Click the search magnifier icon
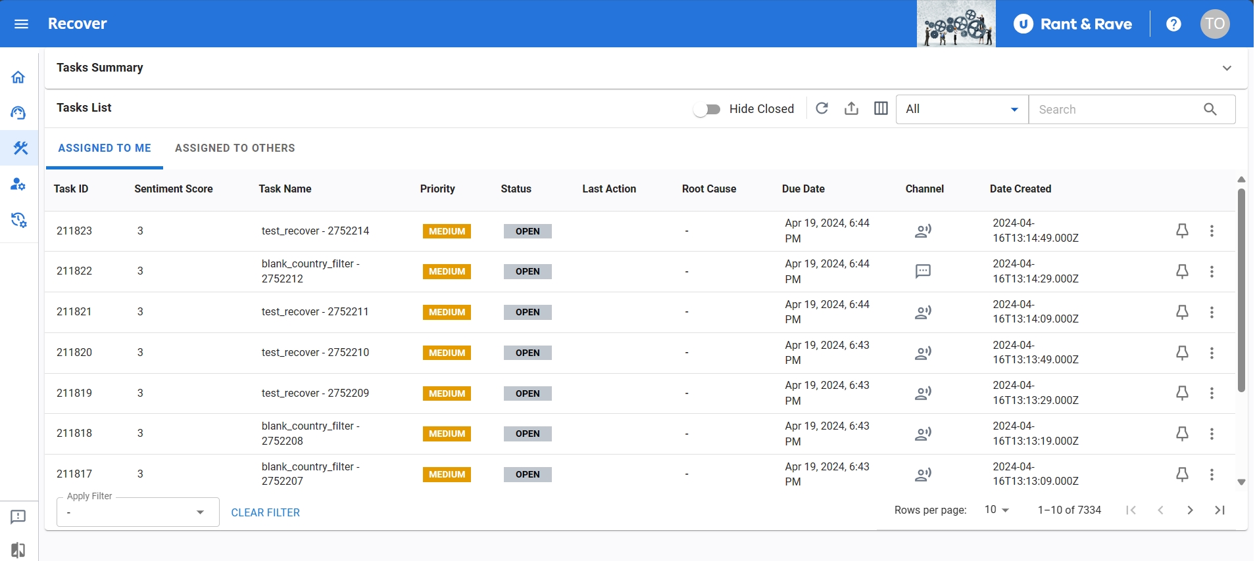The width and height of the screenshot is (1255, 561). [1210, 109]
